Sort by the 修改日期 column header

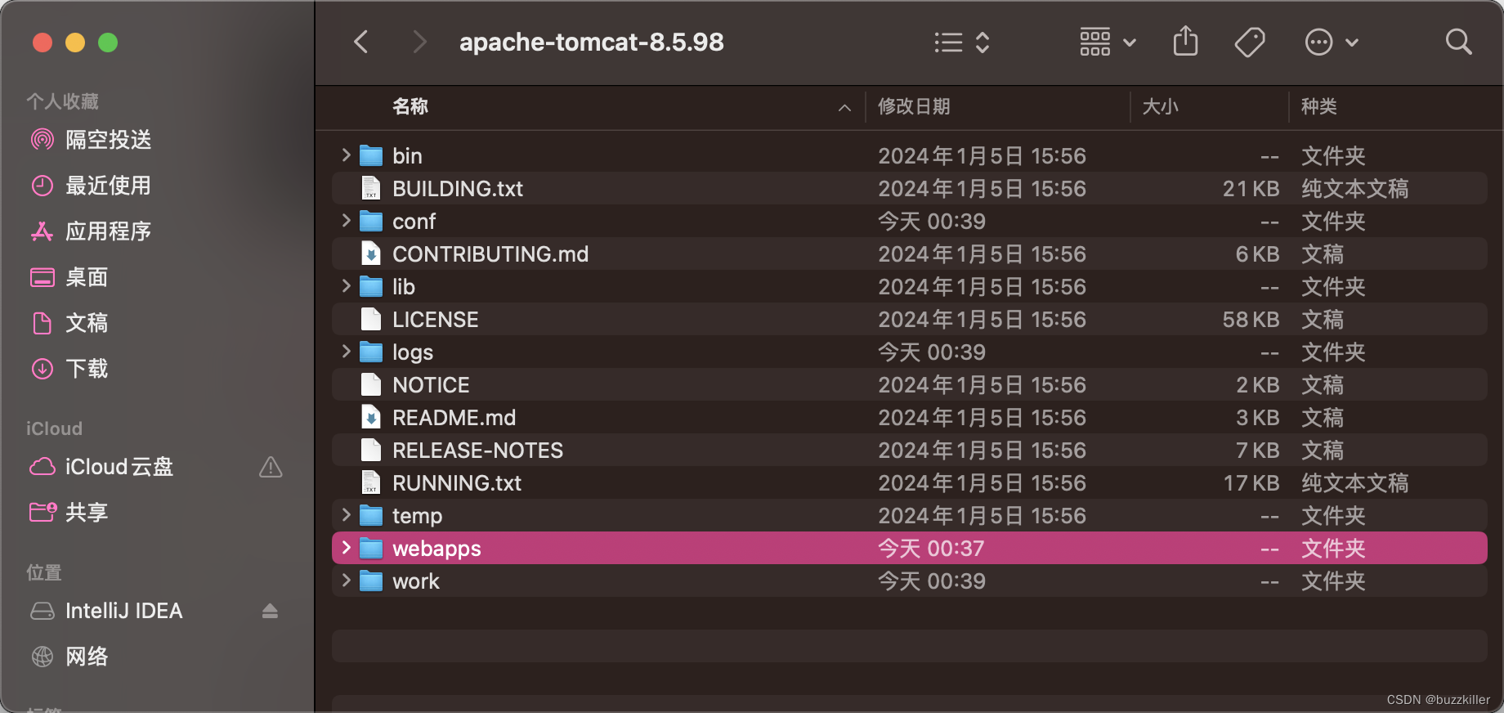(x=914, y=106)
